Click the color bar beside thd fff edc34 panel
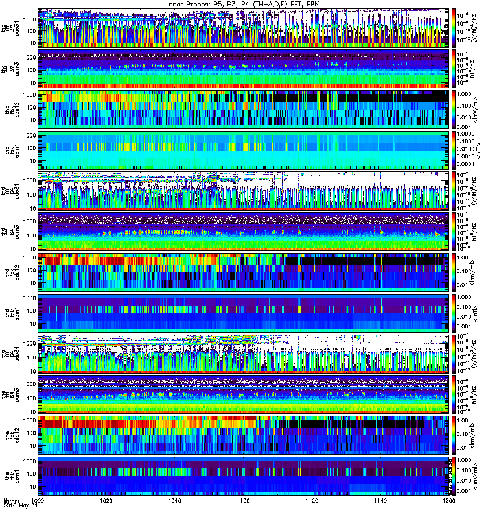The width and height of the screenshot is (486, 519). (454, 191)
